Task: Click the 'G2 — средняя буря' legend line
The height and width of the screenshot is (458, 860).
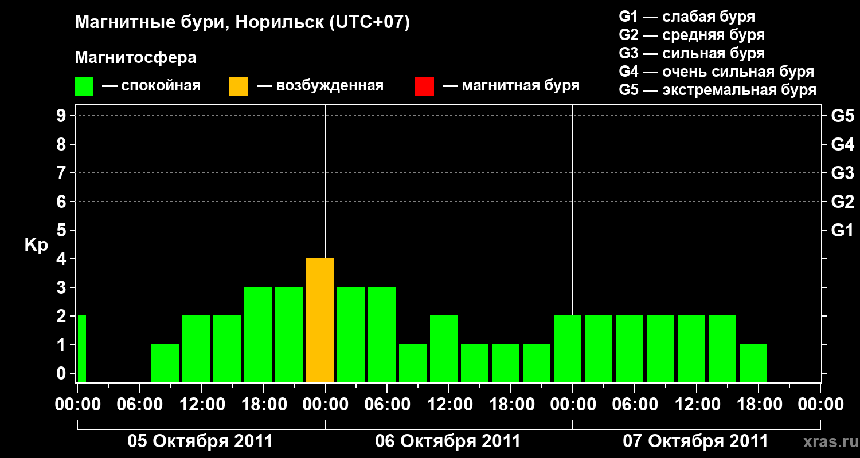Action: point(691,35)
